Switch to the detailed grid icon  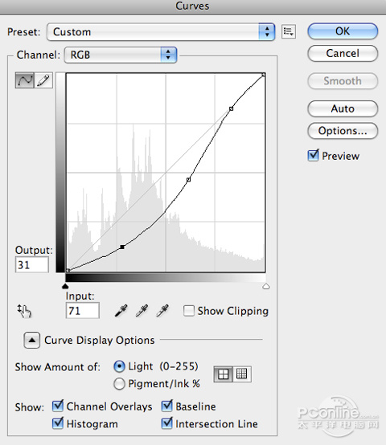[x=242, y=374]
